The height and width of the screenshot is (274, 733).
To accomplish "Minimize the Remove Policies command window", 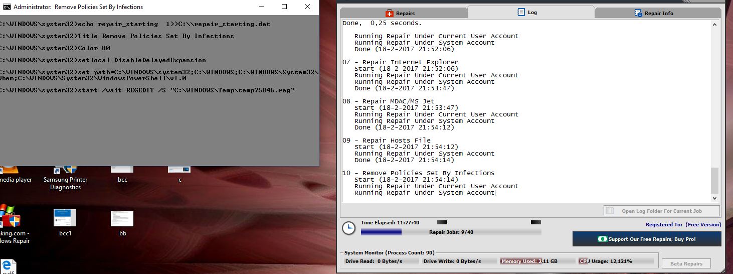I will [x=261, y=7].
